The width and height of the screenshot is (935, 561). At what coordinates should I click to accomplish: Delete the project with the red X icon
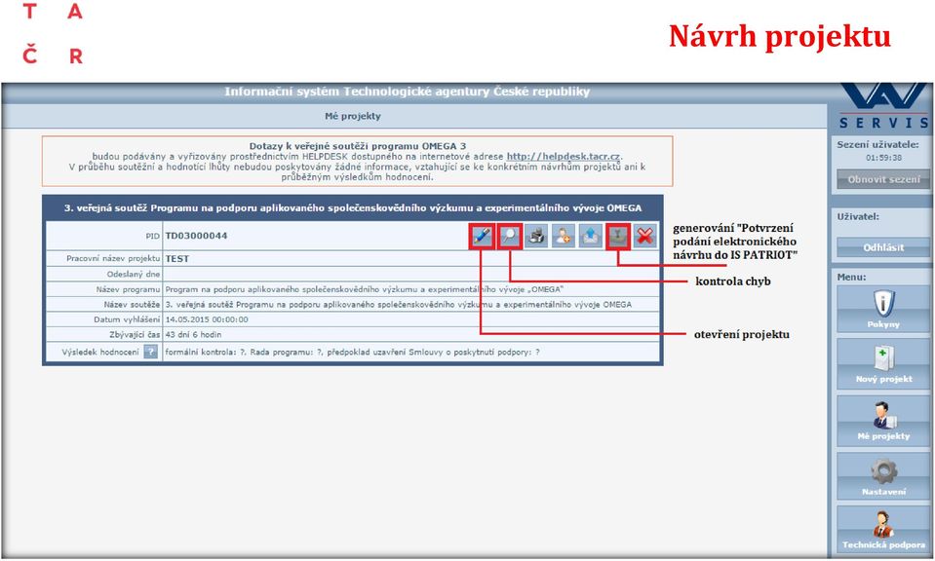(x=644, y=237)
